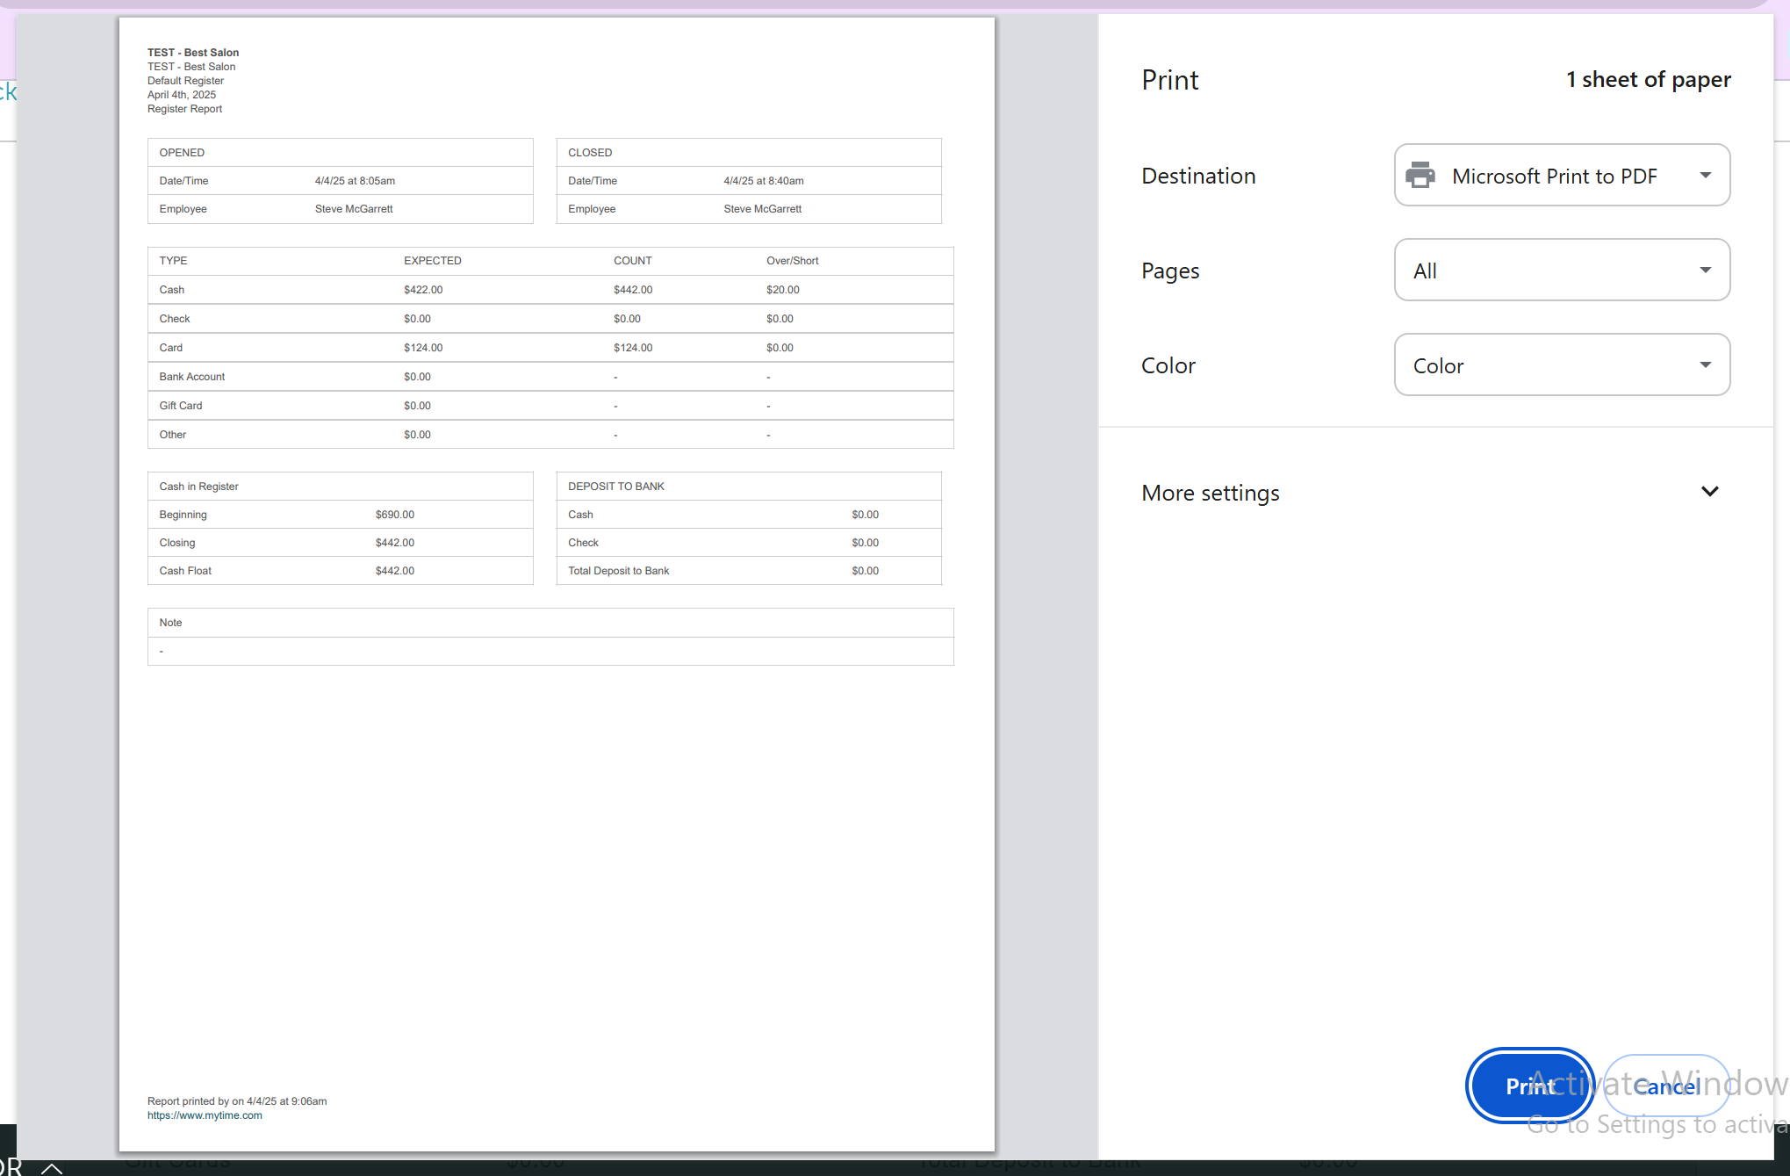Open the mytime.com link in preview footer
Viewport: 1790px width, 1176px height.
pyautogui.click(x=205, y=1115)
